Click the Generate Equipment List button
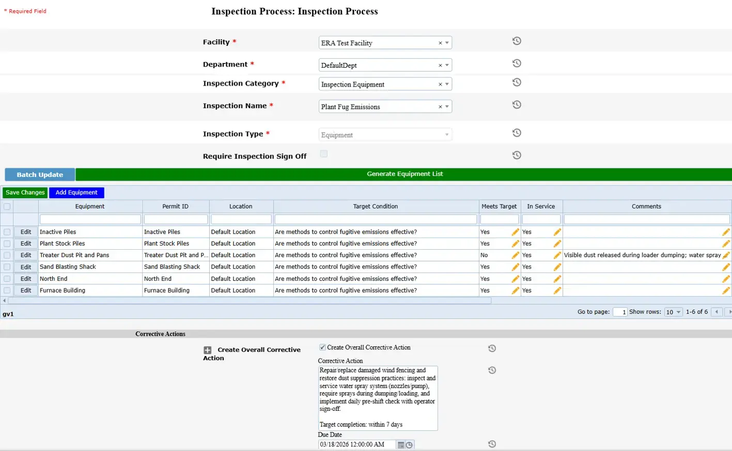Image resolution: width=732 pixels, height=451 pixels. coord(404,174)
